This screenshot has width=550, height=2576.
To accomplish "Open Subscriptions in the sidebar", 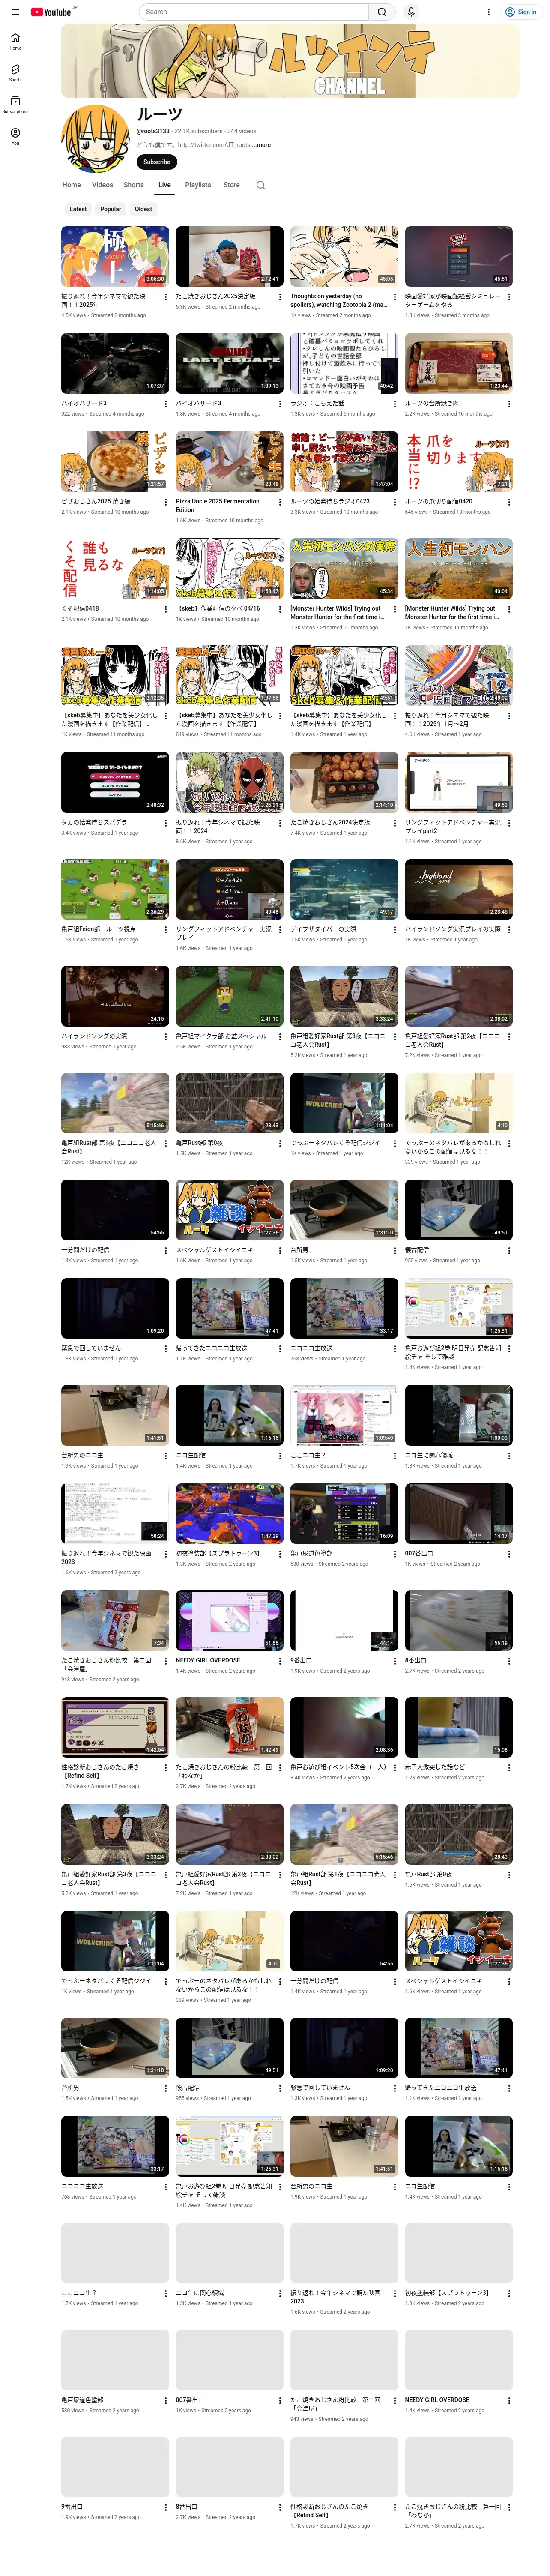I will [15, 104].
